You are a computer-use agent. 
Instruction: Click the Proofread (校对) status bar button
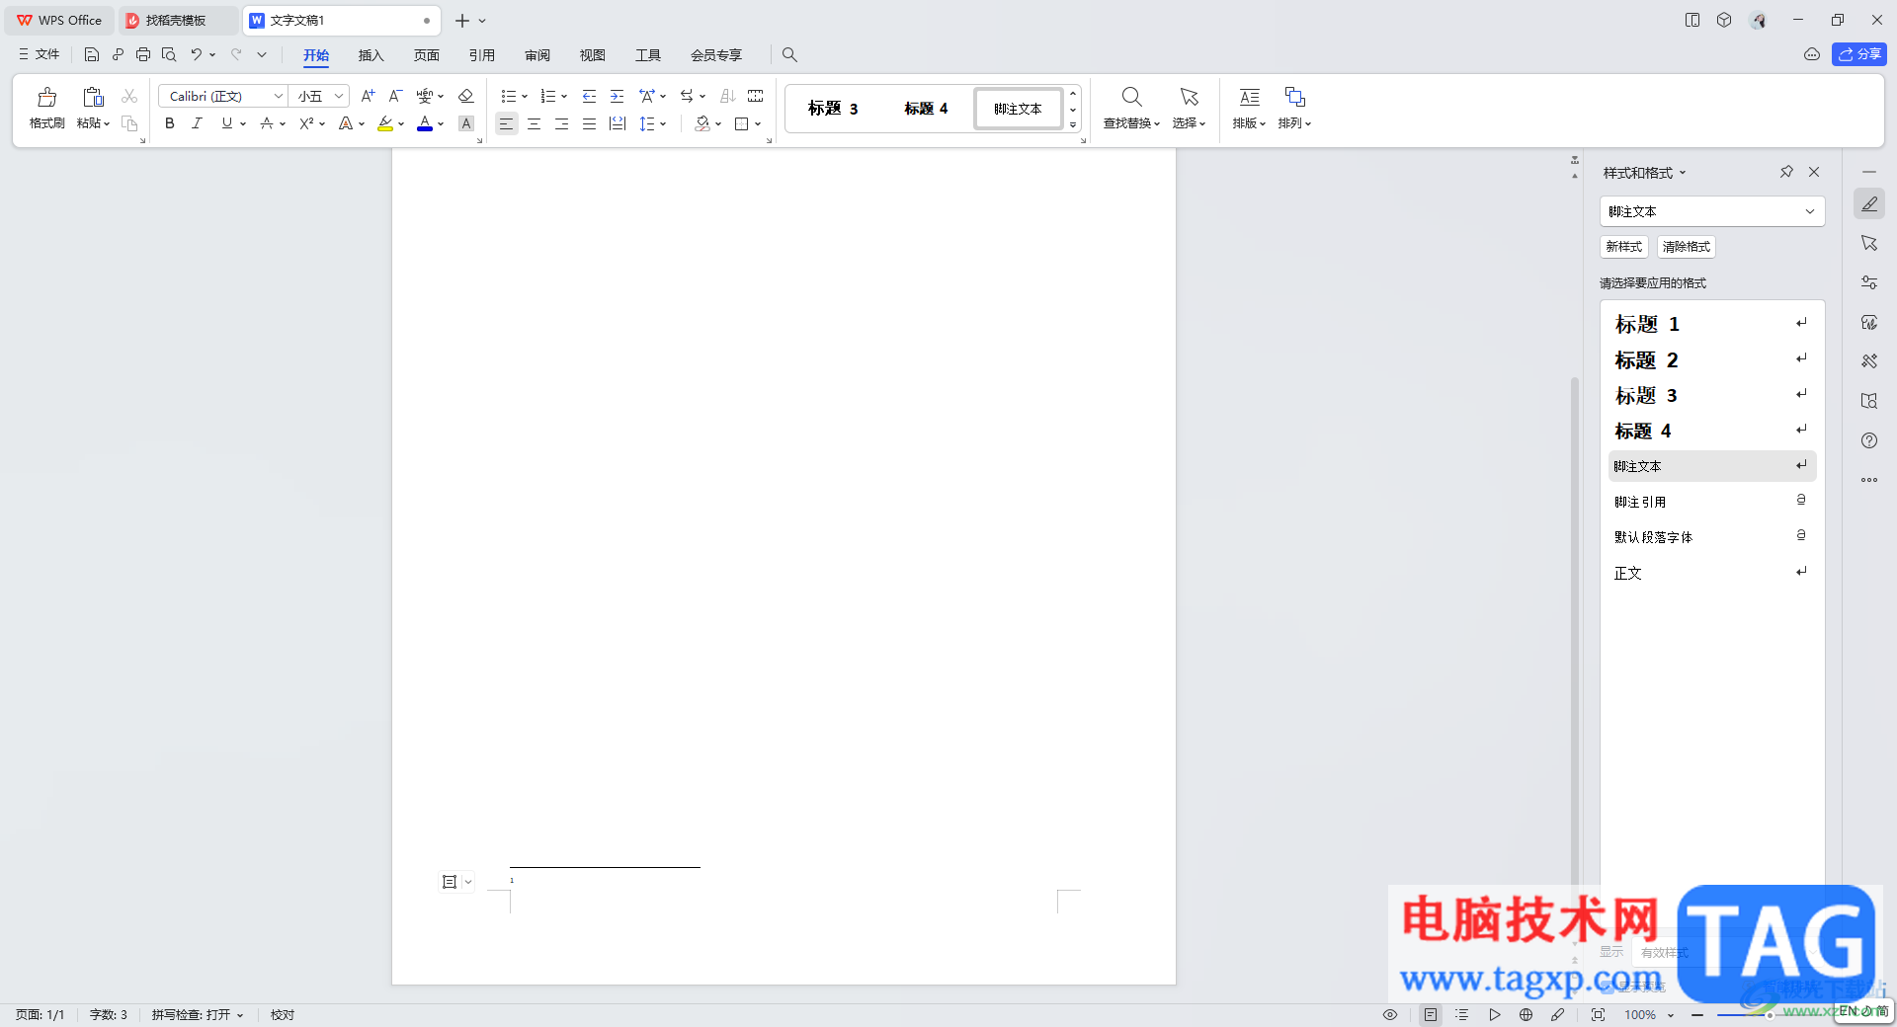(283, 1014)
